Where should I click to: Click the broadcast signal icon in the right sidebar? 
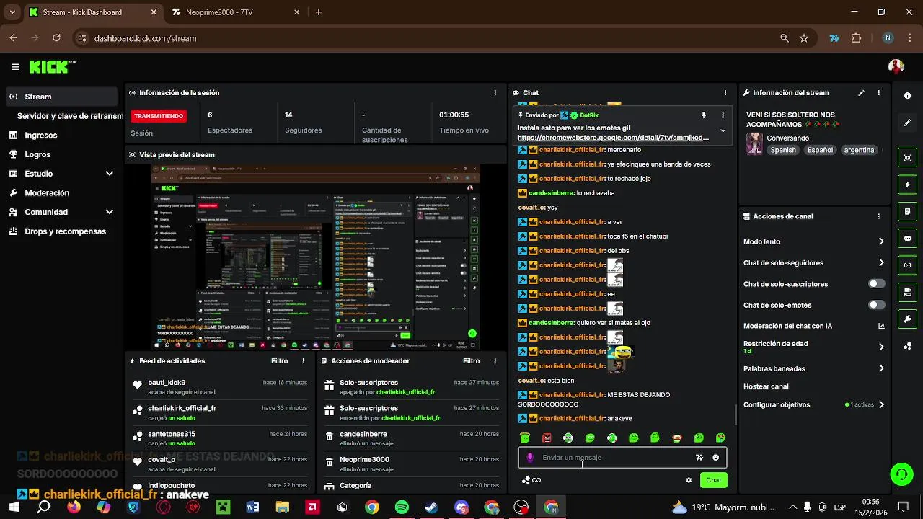[907, 265]
